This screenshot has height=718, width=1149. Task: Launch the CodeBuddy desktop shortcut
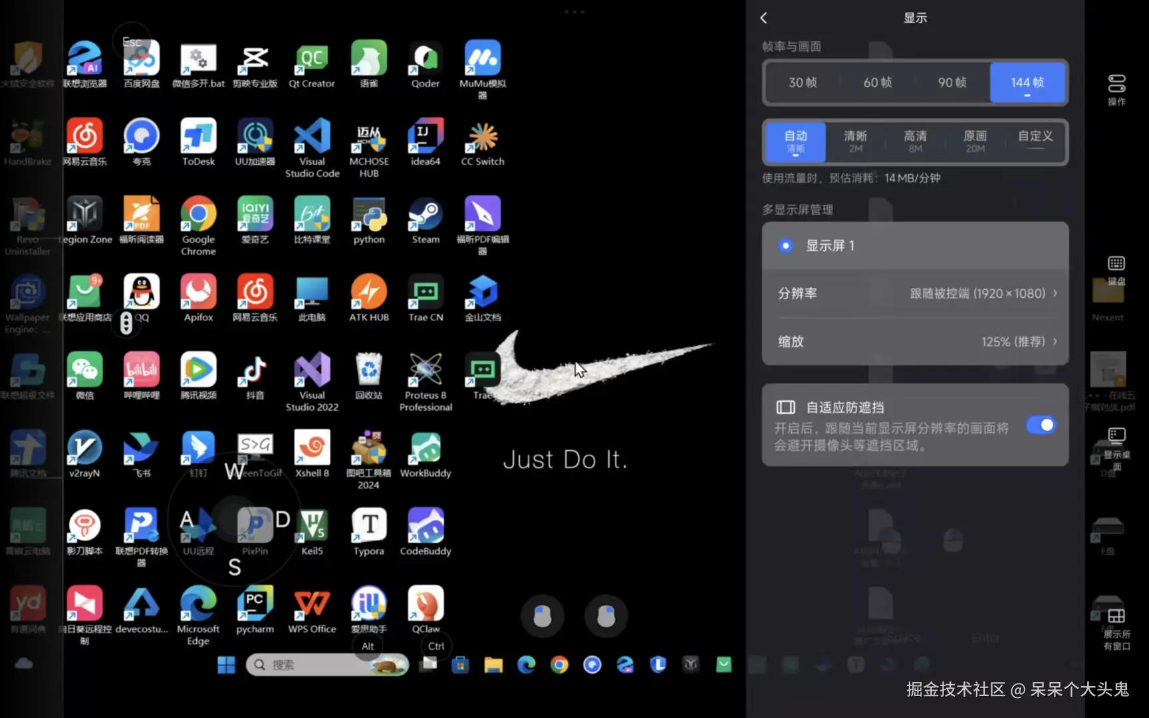(426, 532)
